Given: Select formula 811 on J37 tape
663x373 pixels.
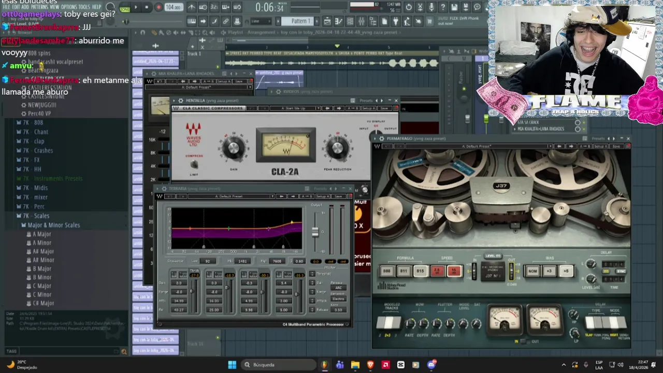Looking at the screenshot, I should point(403,271).
